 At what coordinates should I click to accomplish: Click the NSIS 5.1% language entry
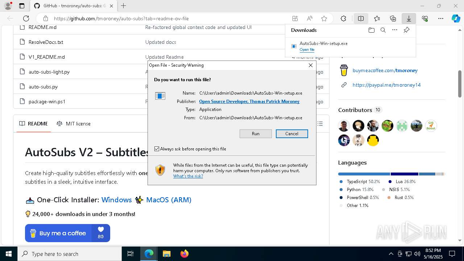tap(396, 190)
